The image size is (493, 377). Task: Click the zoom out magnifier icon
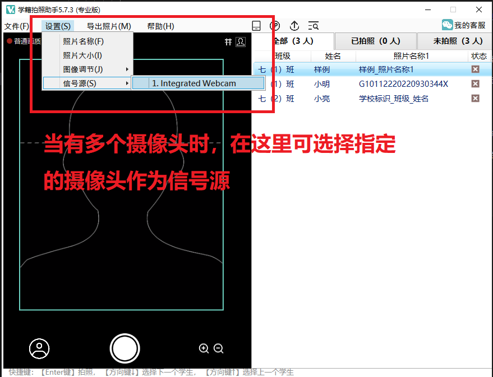pyautogui.click(x=219, y=348)
